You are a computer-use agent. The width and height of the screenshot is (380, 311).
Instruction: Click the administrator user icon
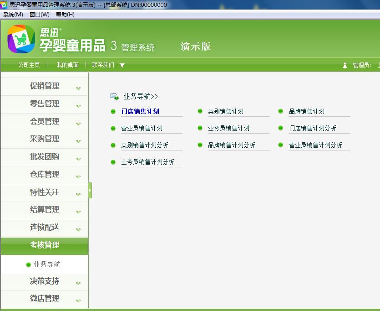tap(345, 65)
